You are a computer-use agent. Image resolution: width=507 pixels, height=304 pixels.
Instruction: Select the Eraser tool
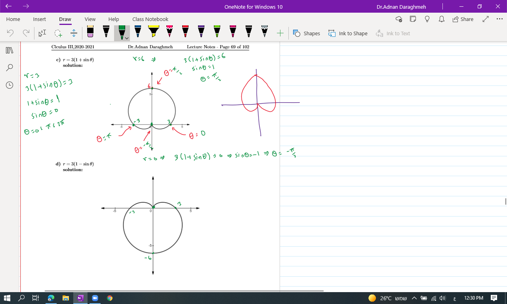click(x=90, y=32)
